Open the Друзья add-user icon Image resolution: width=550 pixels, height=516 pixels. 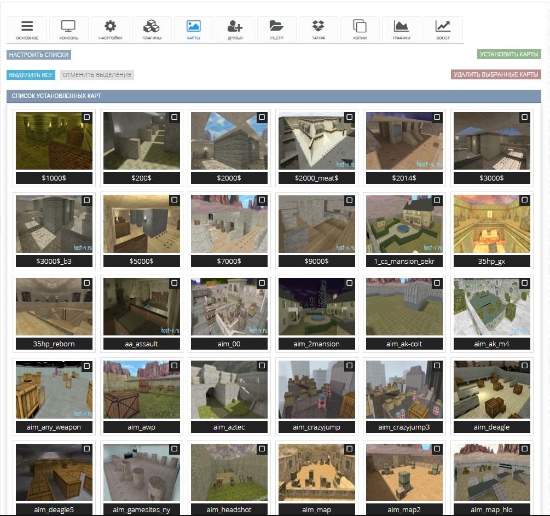[x=235, y=26]
